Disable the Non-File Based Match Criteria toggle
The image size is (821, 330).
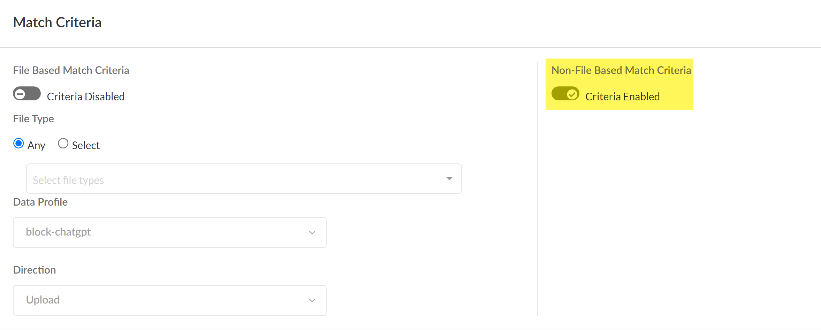point(565,94)
